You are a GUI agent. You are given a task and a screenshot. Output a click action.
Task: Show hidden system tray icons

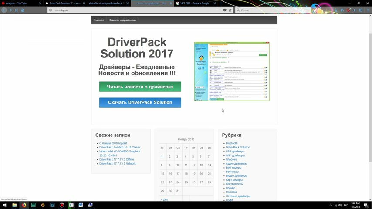pyautogui.click(x=331, y=205)
